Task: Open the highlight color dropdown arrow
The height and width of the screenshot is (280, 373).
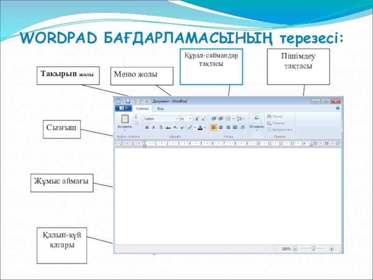Action: (195, 127)
